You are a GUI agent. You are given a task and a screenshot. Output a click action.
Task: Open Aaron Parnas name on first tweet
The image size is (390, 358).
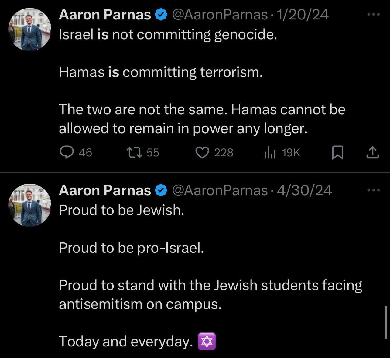(x=105, y=15)
